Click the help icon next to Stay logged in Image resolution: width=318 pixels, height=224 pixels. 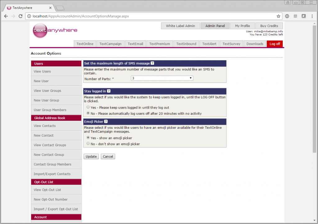tap(109, 91)
